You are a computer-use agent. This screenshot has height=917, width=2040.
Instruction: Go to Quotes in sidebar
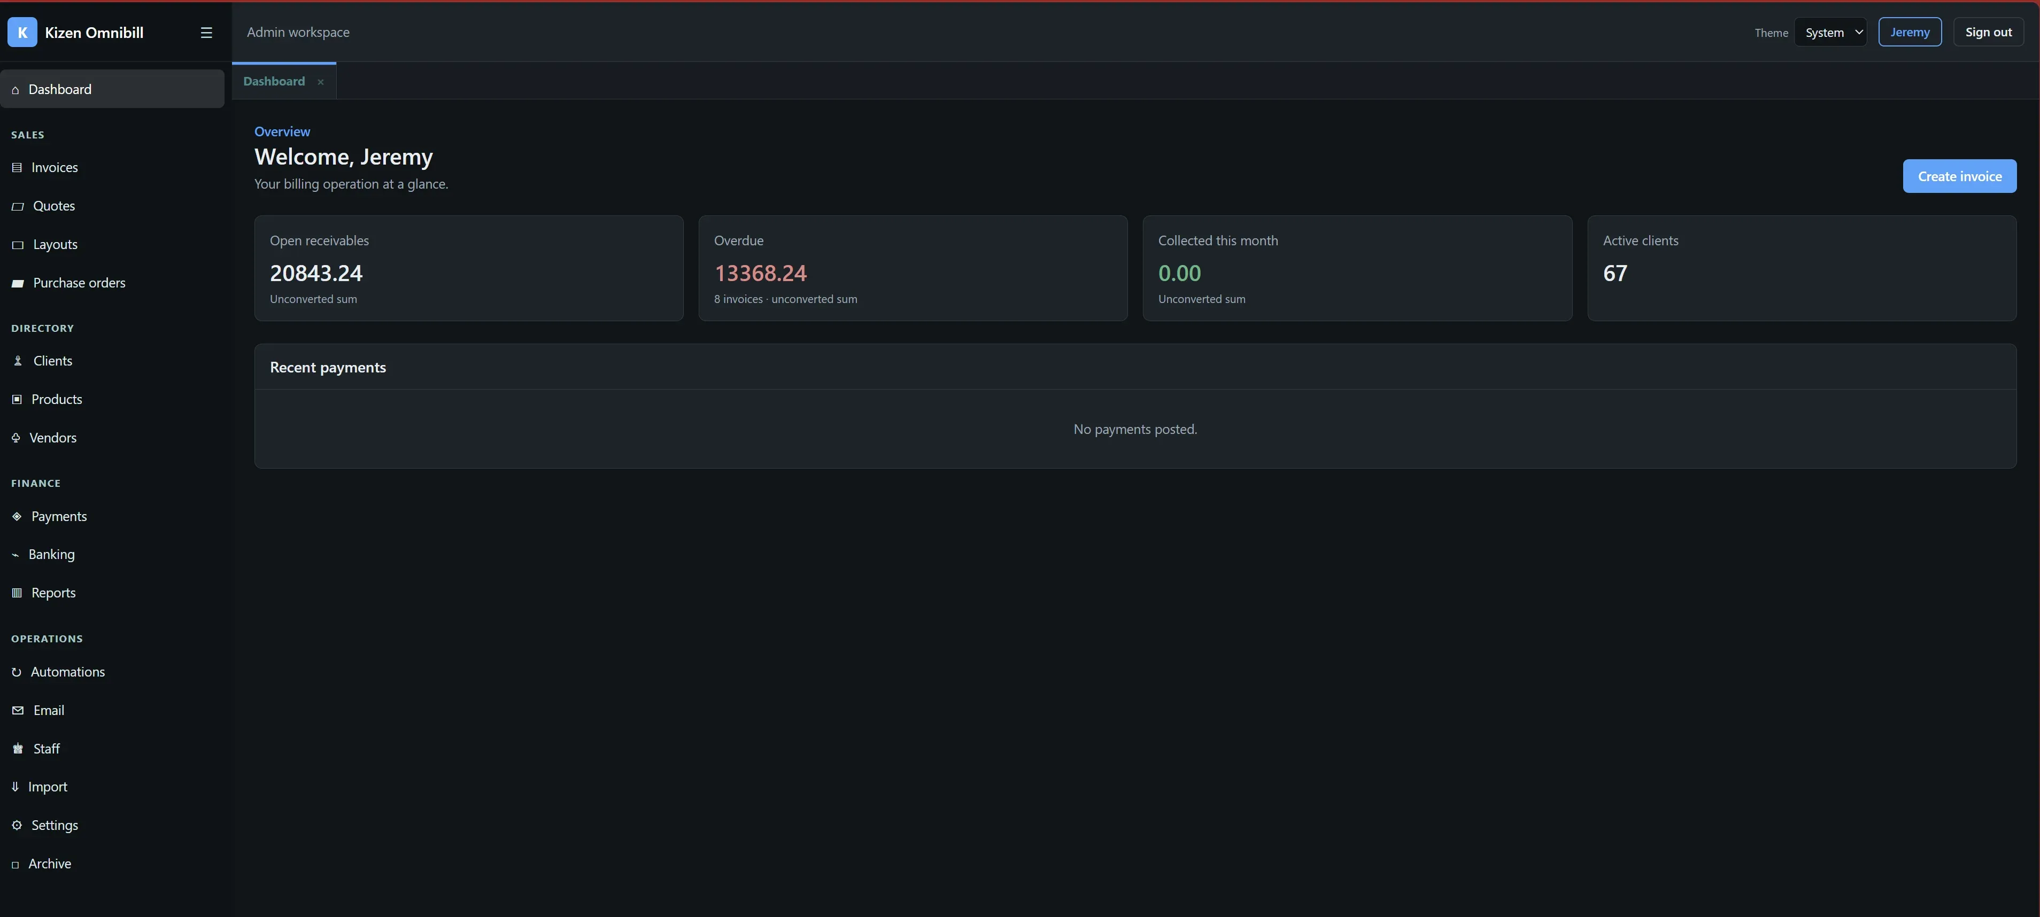point(112,206)
